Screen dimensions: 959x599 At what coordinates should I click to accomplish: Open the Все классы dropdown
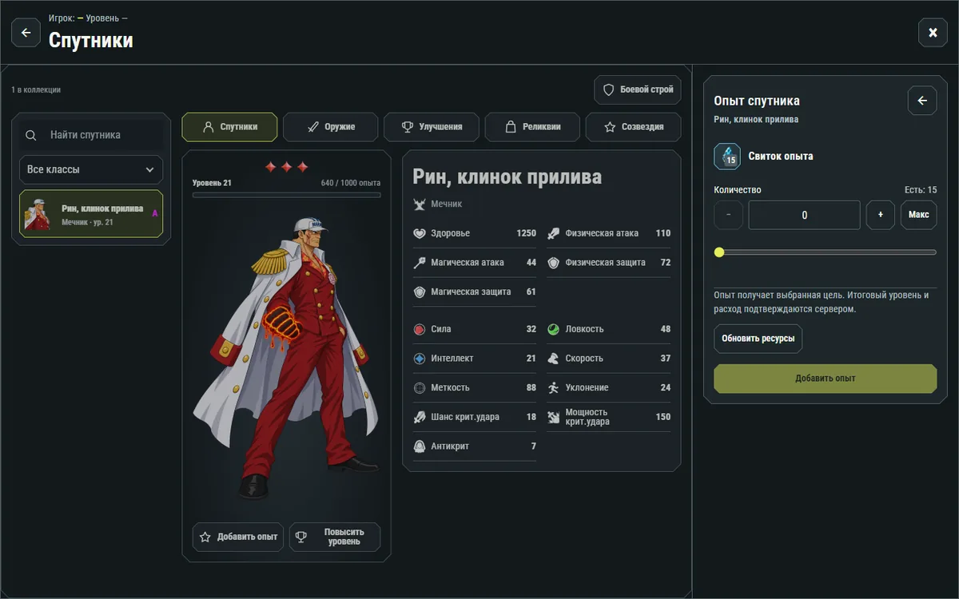[x=91, y=169]
